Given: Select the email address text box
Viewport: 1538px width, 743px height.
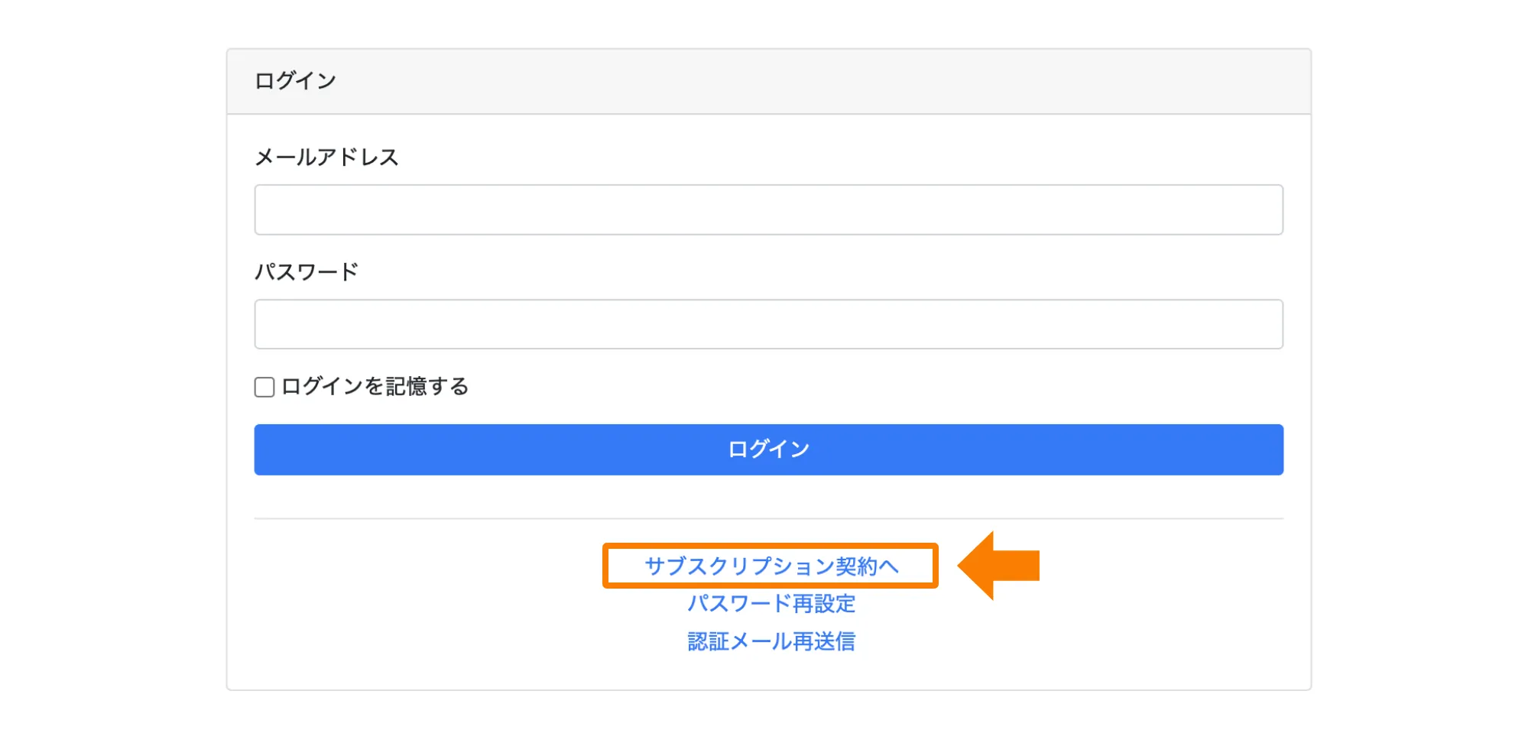Looking at the screenshot, I should (768, 209).
